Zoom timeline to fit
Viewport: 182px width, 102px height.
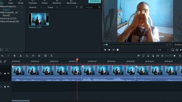158,56
